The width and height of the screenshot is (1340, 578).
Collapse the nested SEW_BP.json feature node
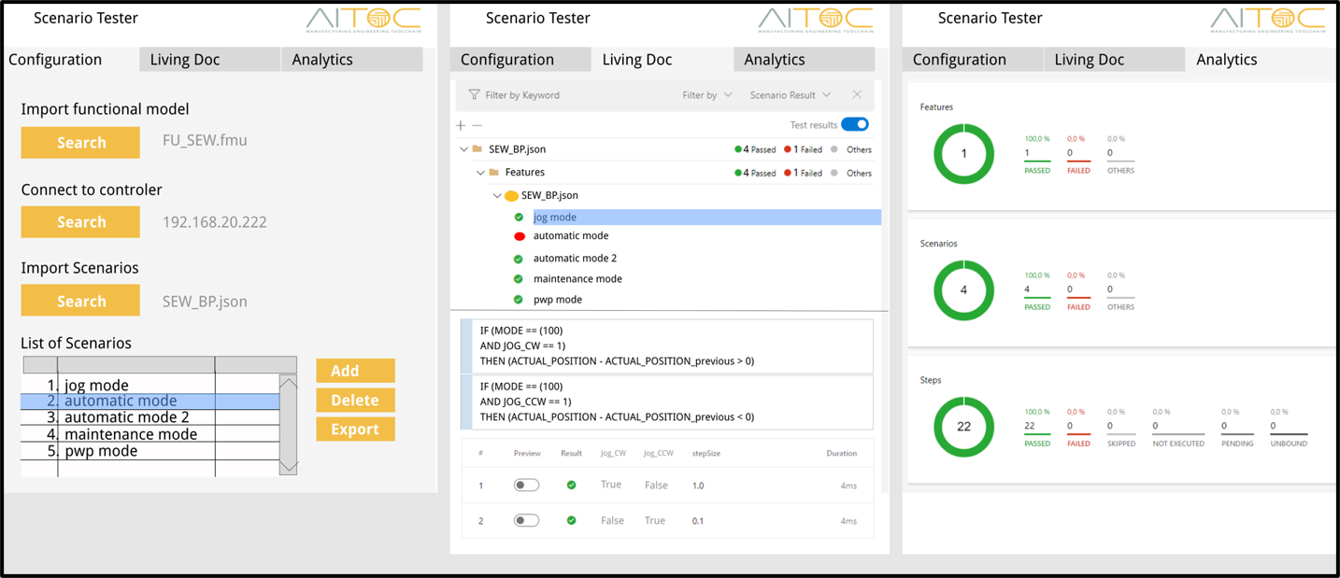tap(497, 196)
